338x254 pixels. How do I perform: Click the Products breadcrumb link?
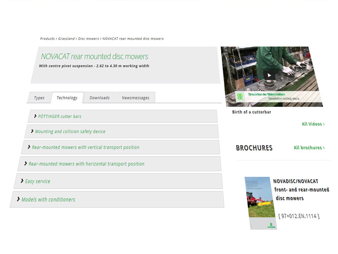(x=47, y=39)
